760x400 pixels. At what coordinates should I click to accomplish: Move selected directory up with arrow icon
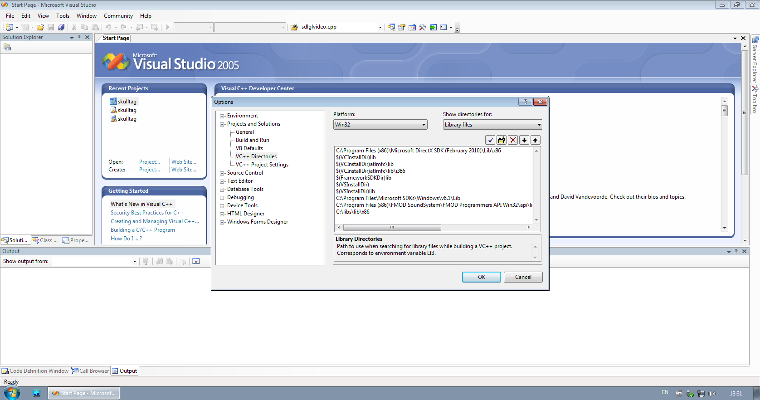click(x=536, y=140)
